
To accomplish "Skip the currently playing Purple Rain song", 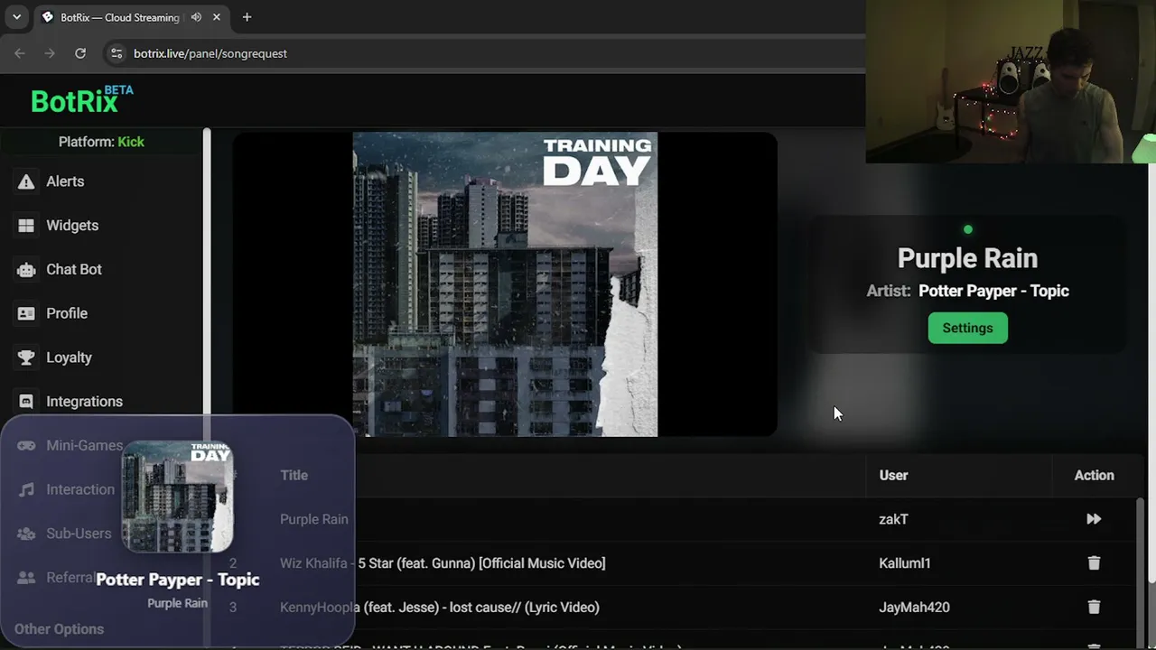I will coord(1094,519).
